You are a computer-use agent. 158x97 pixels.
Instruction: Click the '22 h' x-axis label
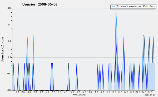pyautogui.click(x=144, y=92)
